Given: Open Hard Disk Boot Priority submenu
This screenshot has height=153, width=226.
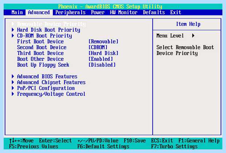Looking at the screenshot, I should coord(48,30).
